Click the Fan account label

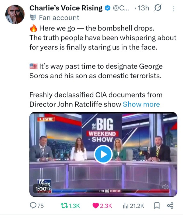(x=59, y=18)
